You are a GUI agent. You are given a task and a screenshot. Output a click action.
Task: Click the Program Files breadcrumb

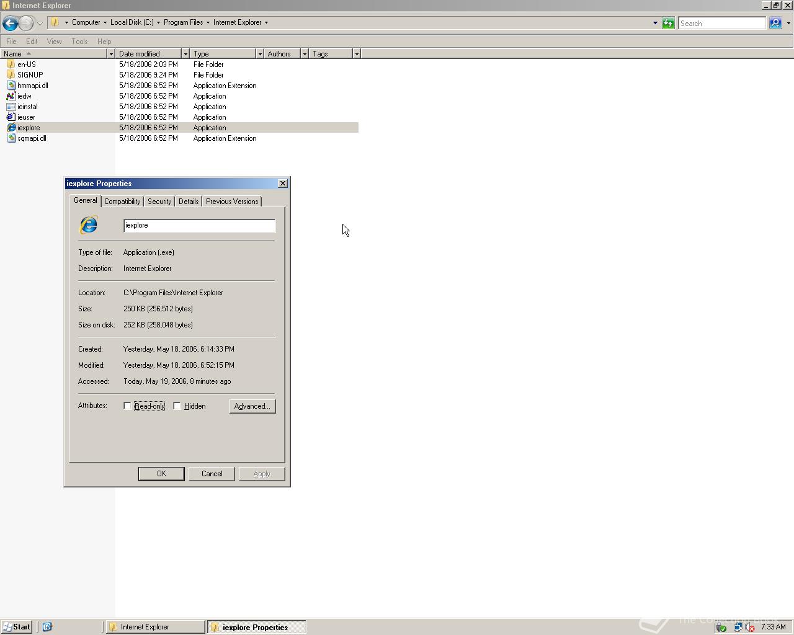(183, 22)
